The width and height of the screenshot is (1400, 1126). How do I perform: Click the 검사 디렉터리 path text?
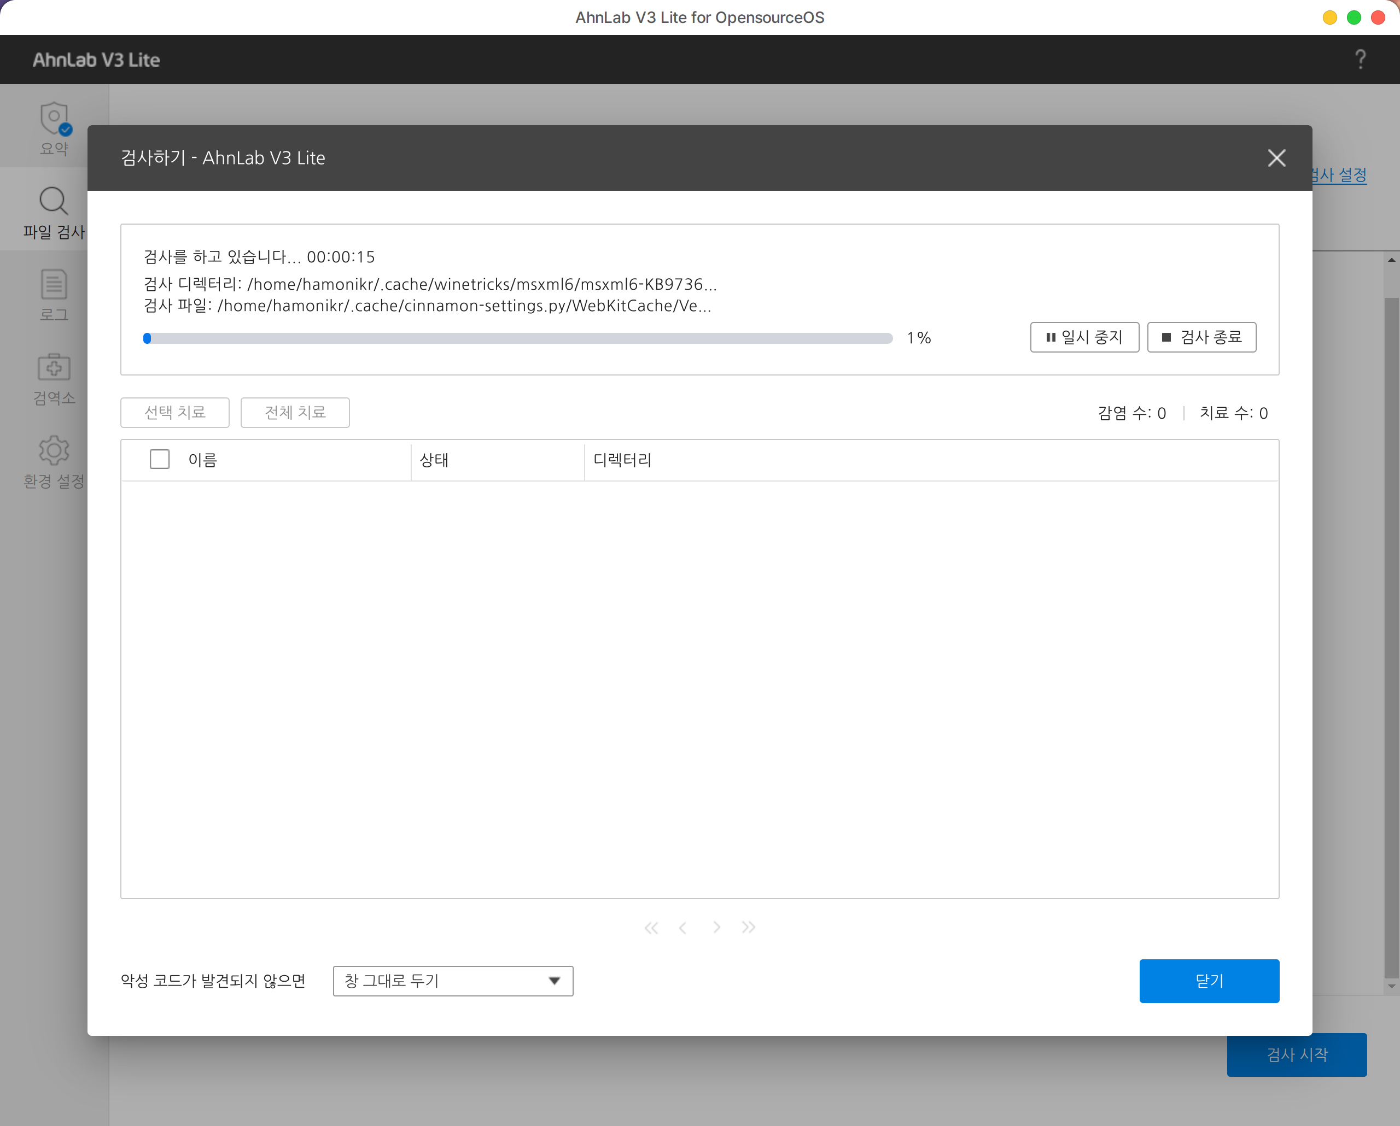click(x=430, y=284)
